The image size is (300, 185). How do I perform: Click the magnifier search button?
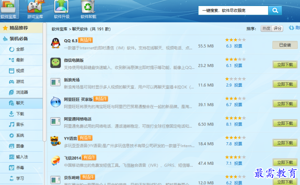(x=275, y=10)
